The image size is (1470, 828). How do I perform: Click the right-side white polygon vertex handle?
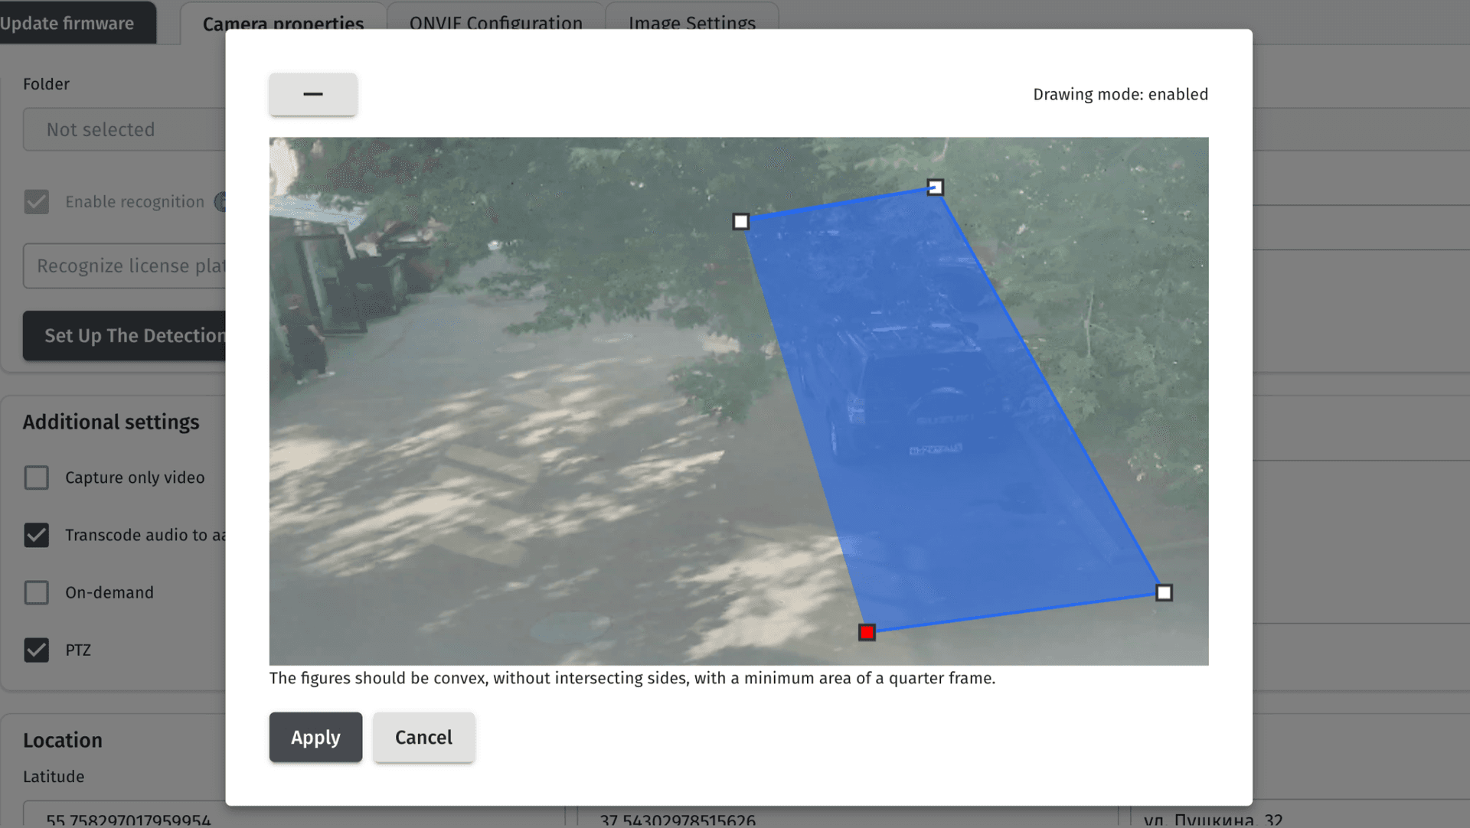pos(1164,592)
